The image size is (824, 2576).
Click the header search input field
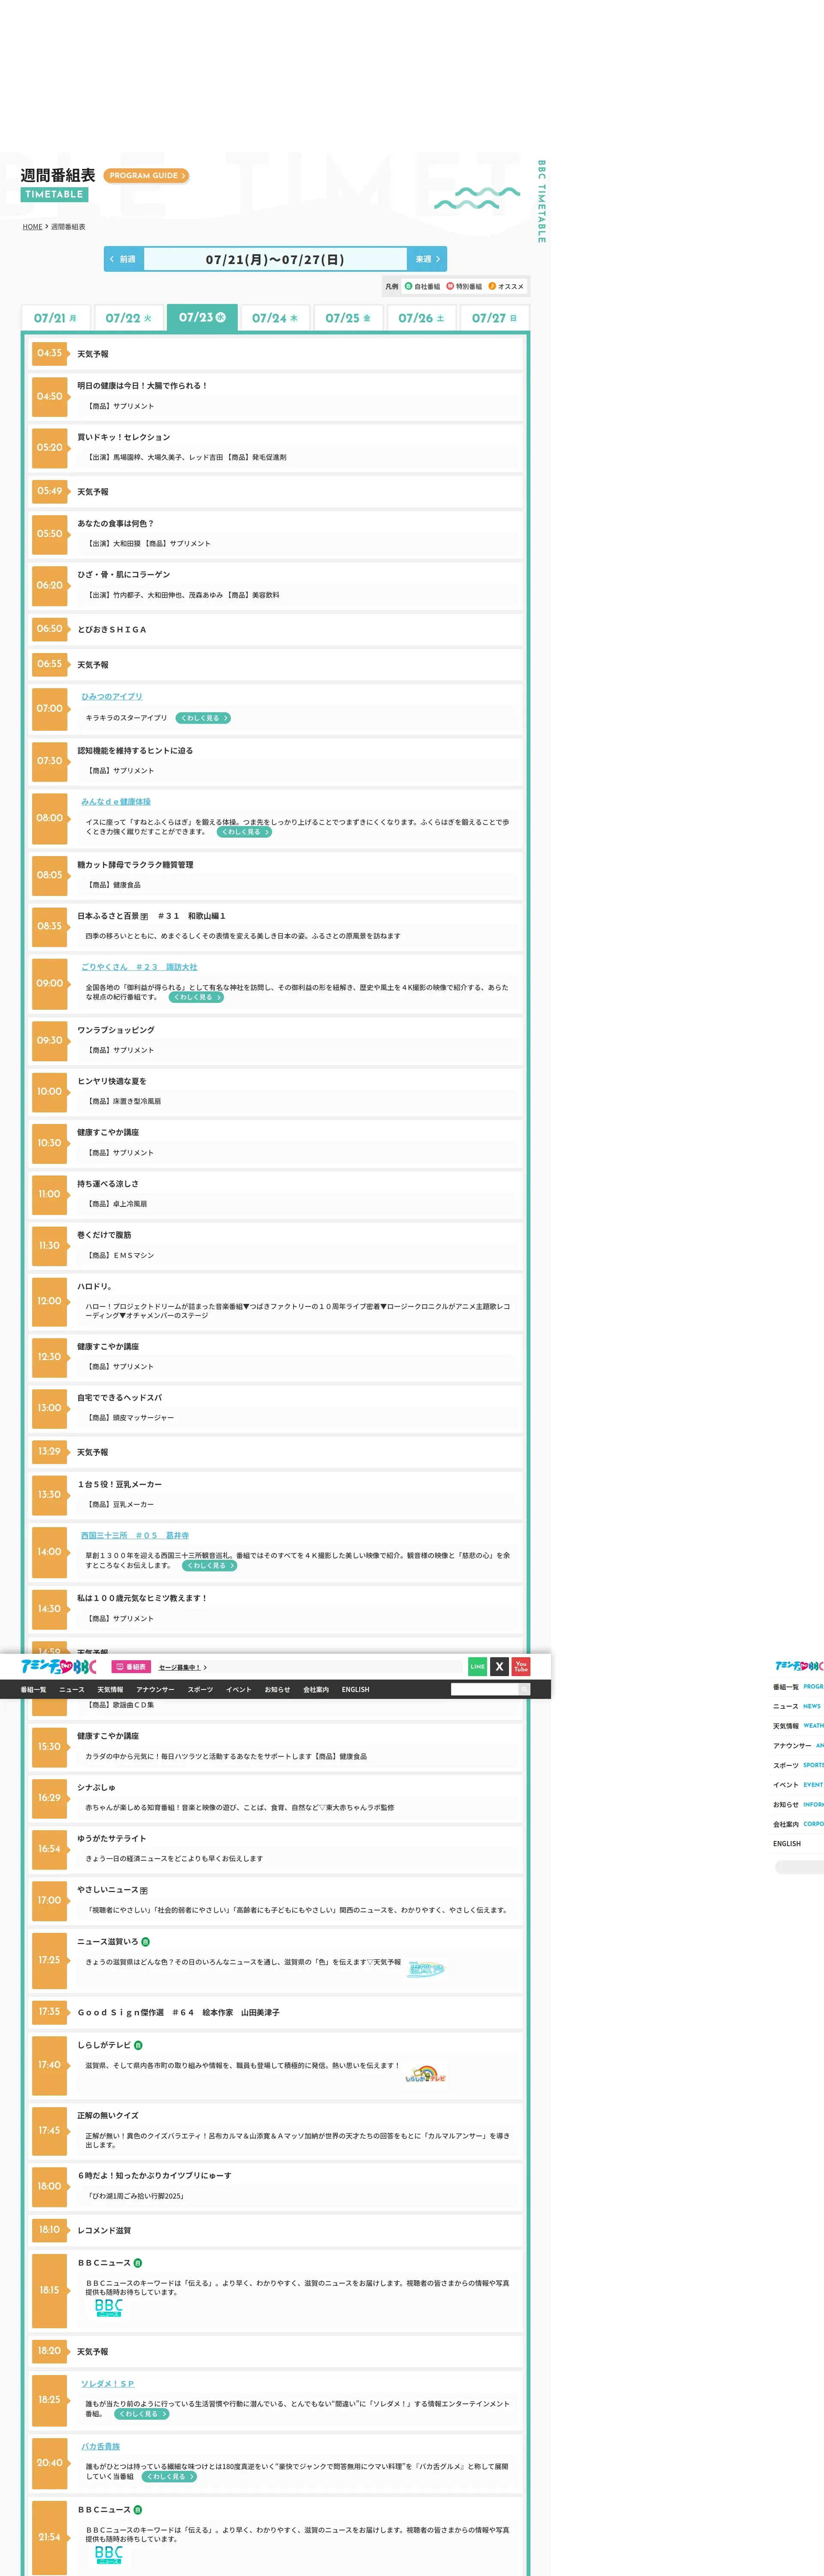pos(484,1689)
